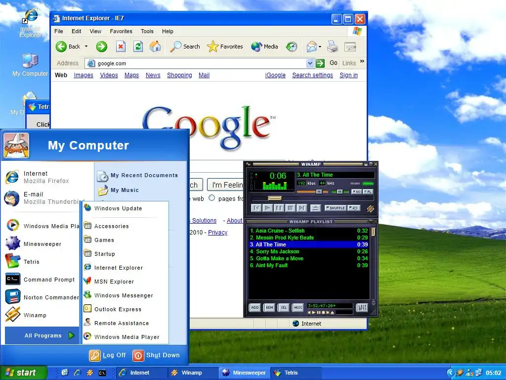Open the Windows Update icon in All Programs

(87, 208)
